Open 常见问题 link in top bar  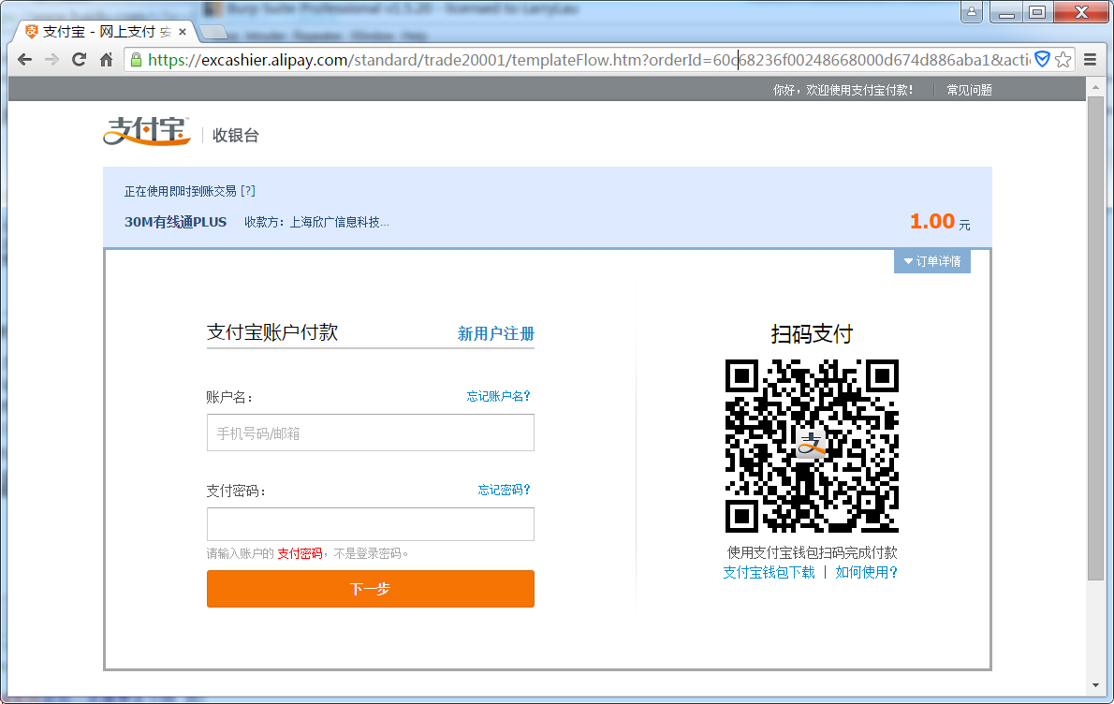969,90
